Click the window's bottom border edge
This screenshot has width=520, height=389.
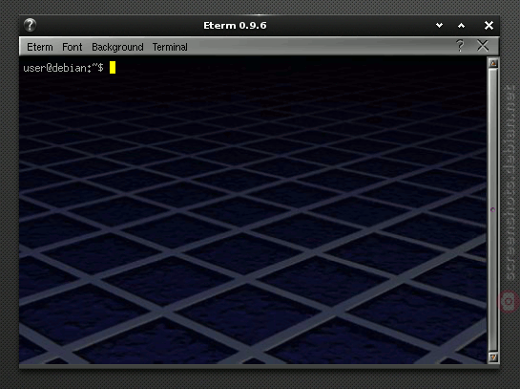coord(260,366)
